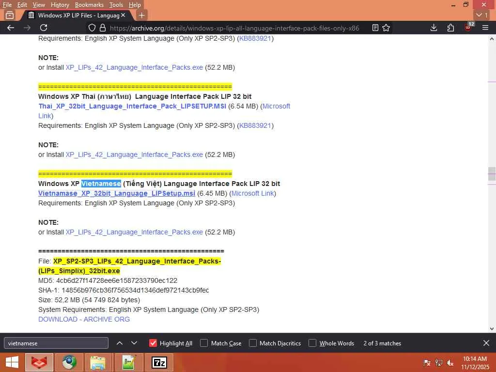Screen dimensions: 496x372
Task: Toggle reader view icon in address bar
Action: coord(375,28)
